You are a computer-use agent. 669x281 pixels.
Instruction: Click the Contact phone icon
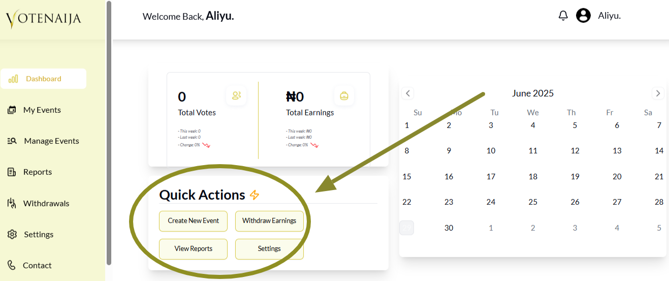click(x=12, y=265)
